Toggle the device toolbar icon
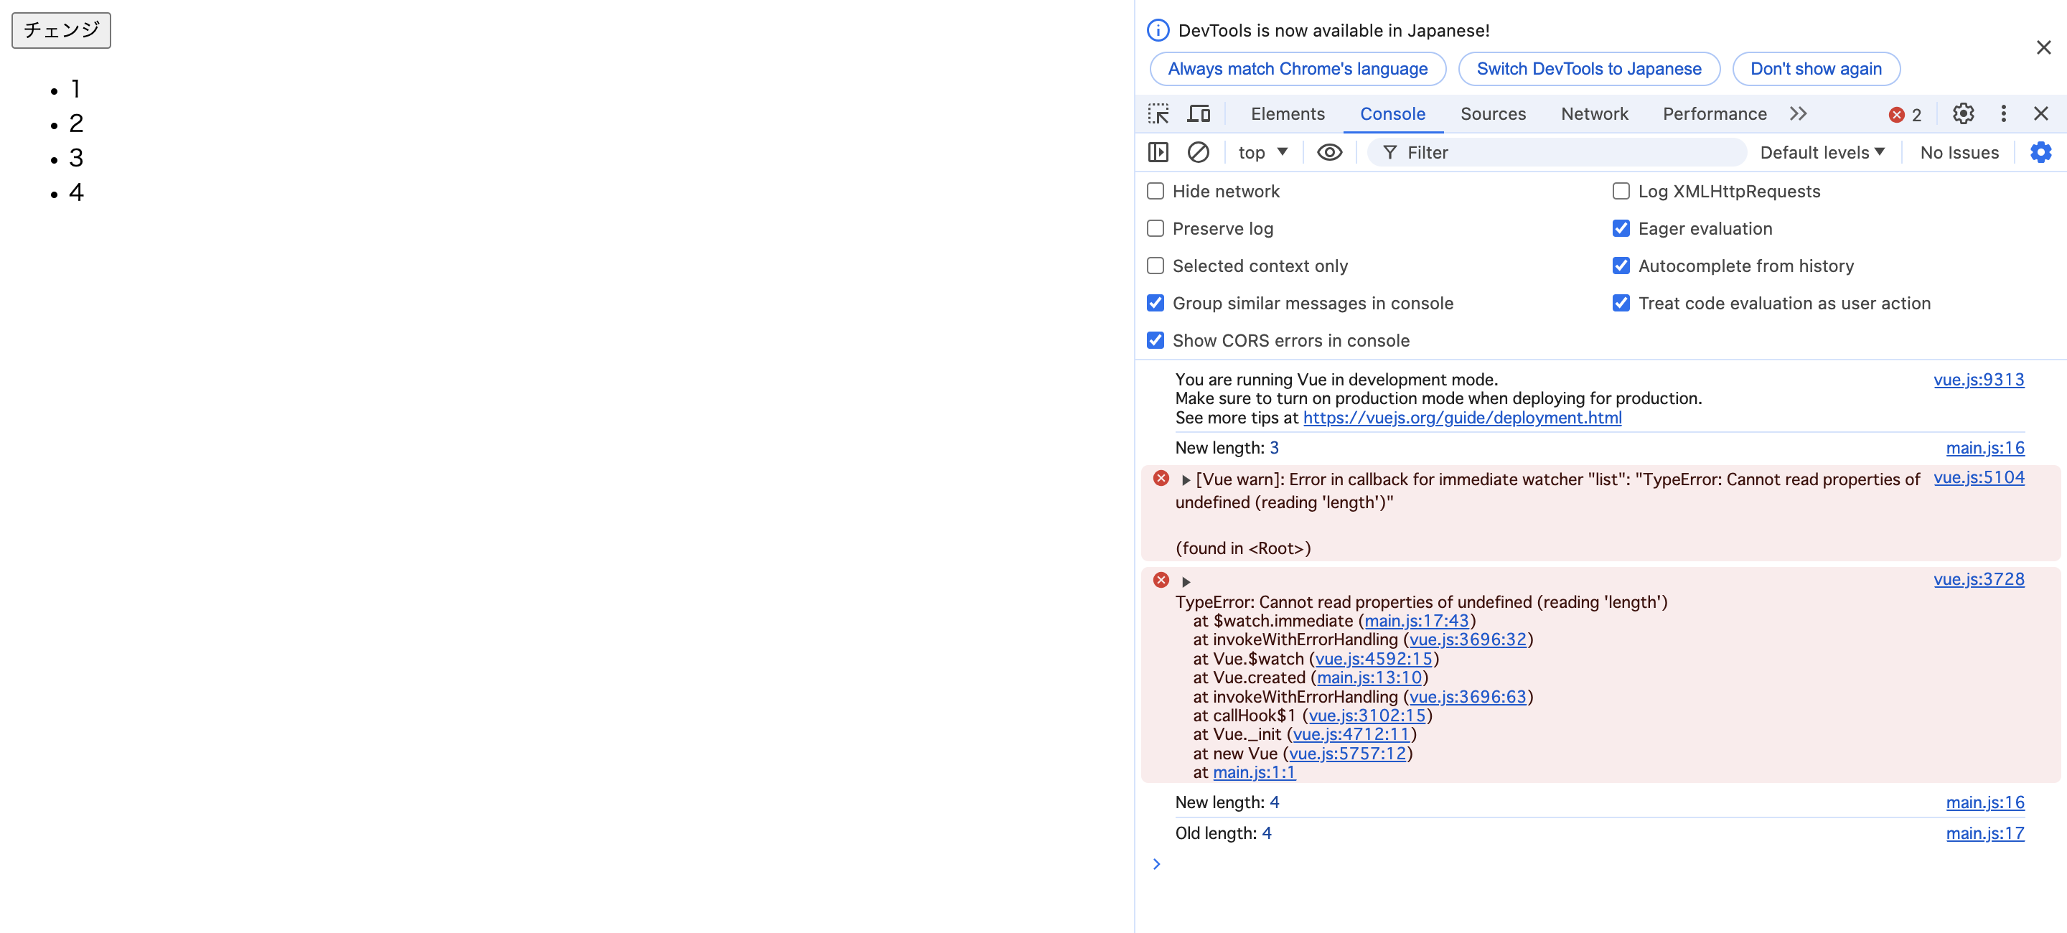This screenshot has height=933, width=2067. coord(1198,114)
